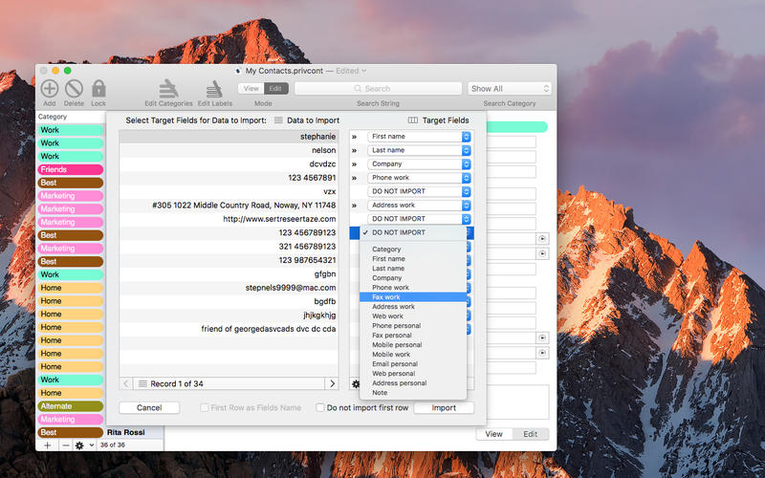765x478 pixels.
Task: Click gear icon at sidebar bottom
Action: pyautogui.click(x=81, y=445)
